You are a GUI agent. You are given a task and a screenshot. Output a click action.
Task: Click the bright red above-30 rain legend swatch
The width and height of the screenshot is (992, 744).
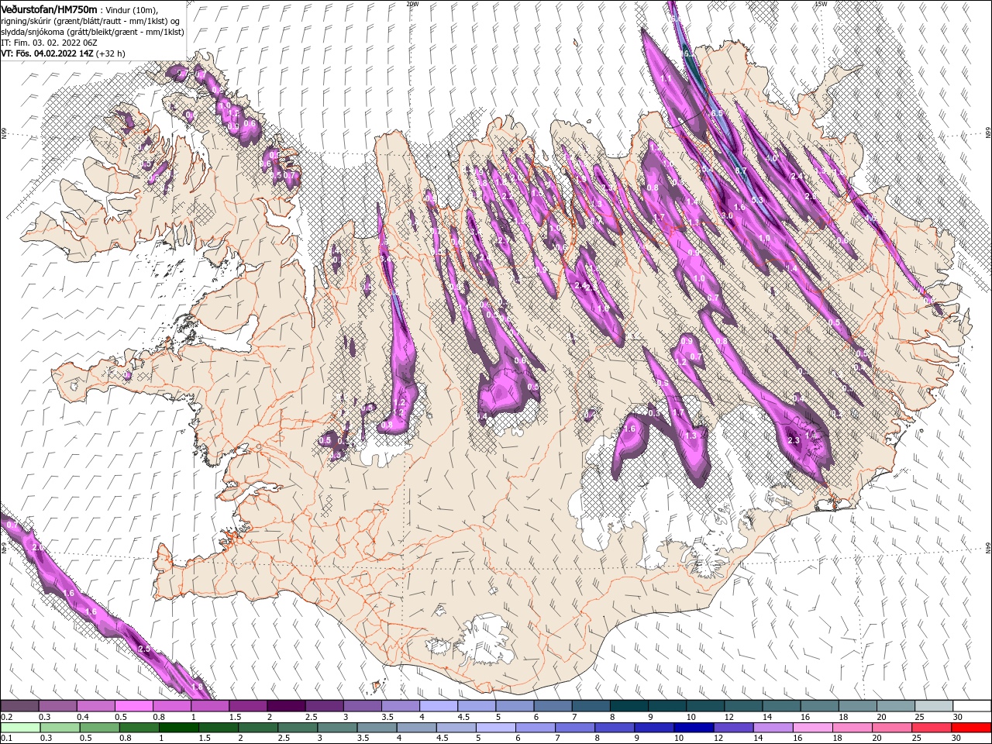972,728
